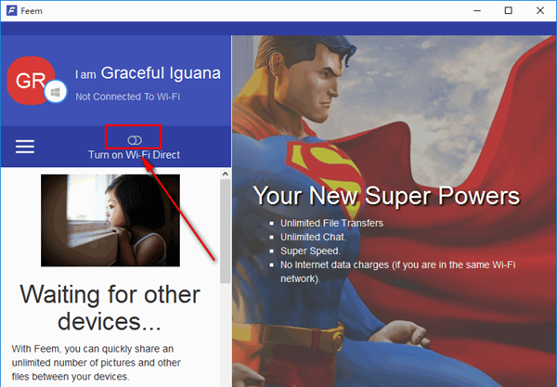Click the Feem logo in title bar
This screenshot has width=557, height=387.
12,10
